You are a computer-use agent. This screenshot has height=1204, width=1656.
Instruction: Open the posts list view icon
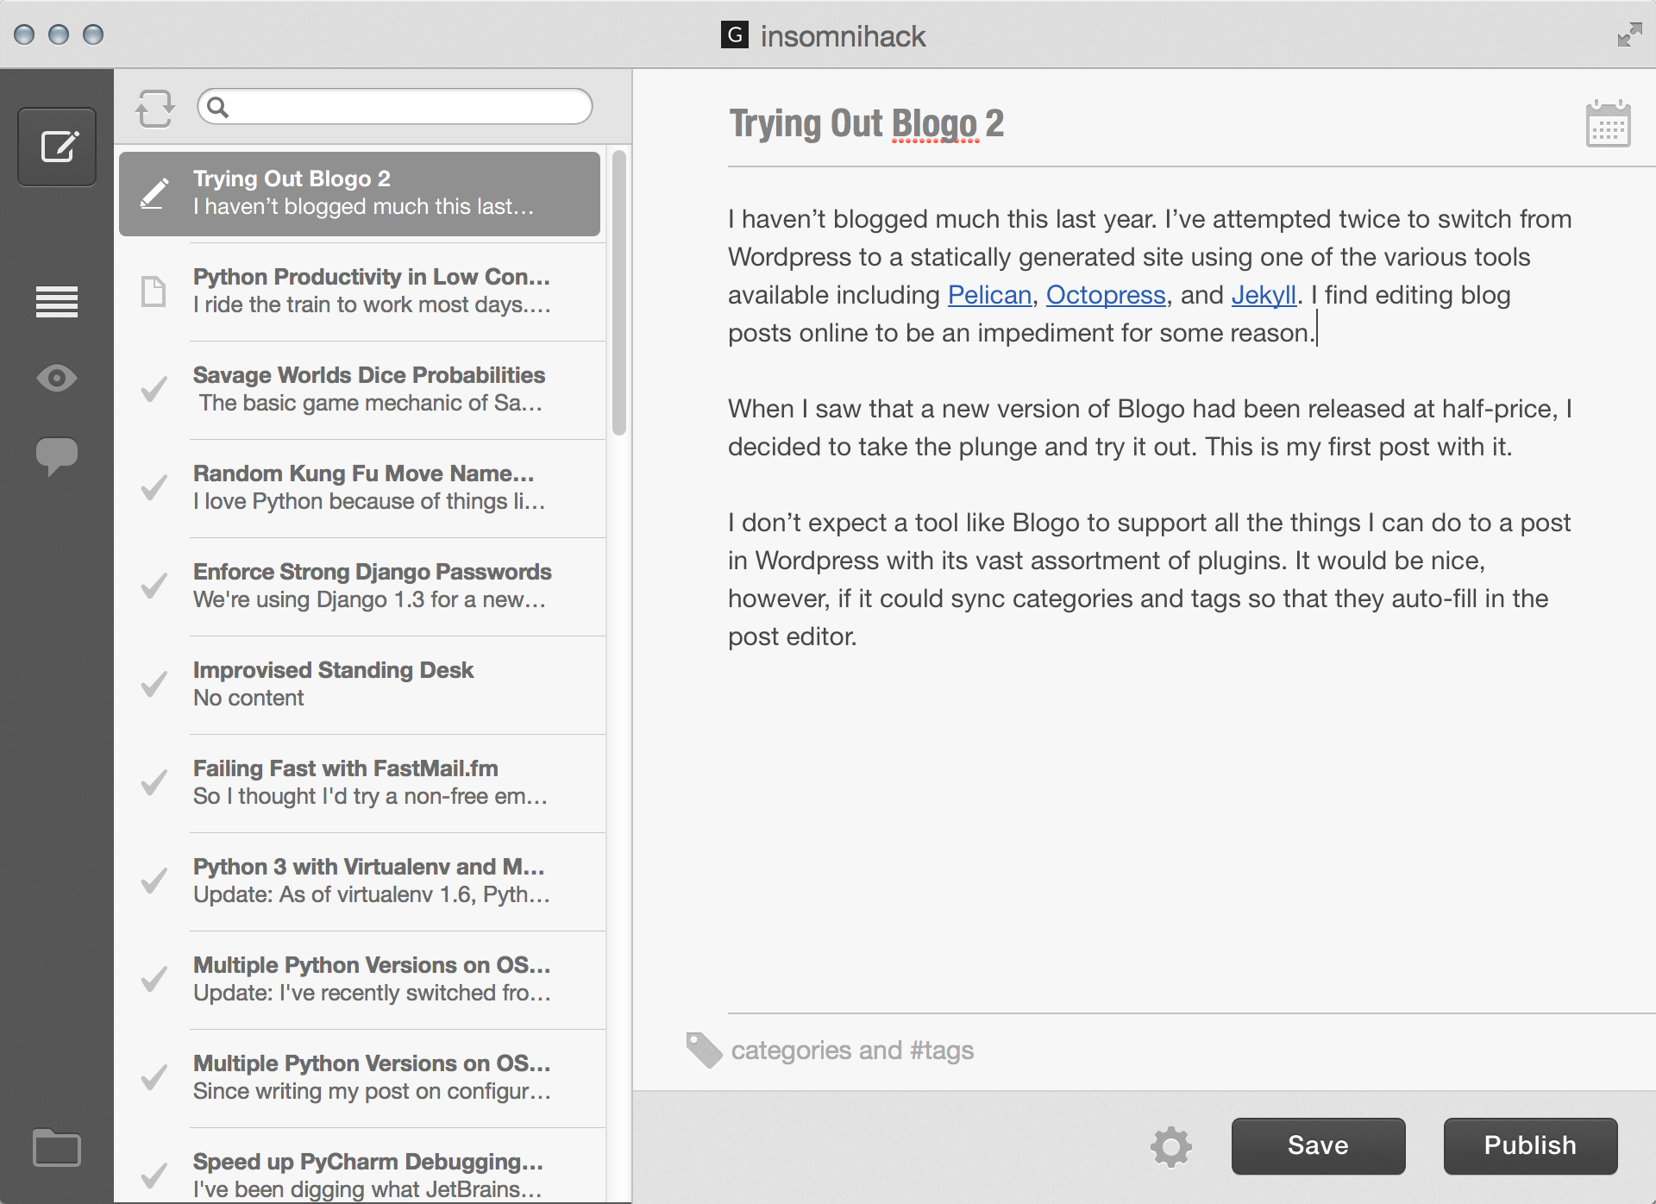[57, 302]
